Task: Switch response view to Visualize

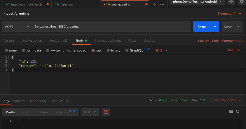Action: (65, 112)
